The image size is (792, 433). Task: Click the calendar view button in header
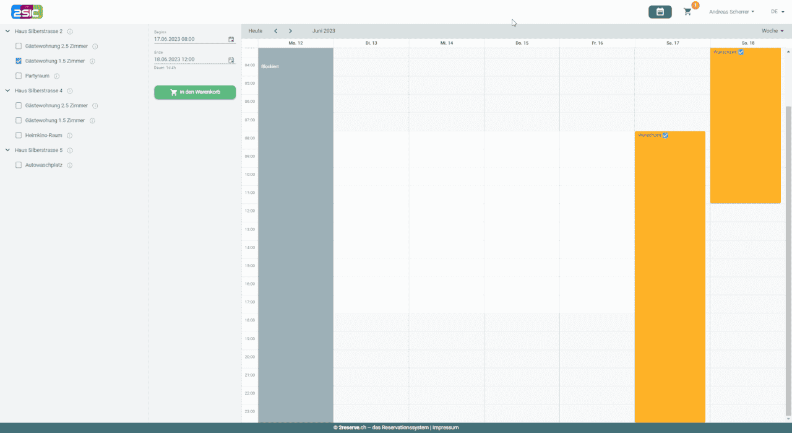click(660, 12)
